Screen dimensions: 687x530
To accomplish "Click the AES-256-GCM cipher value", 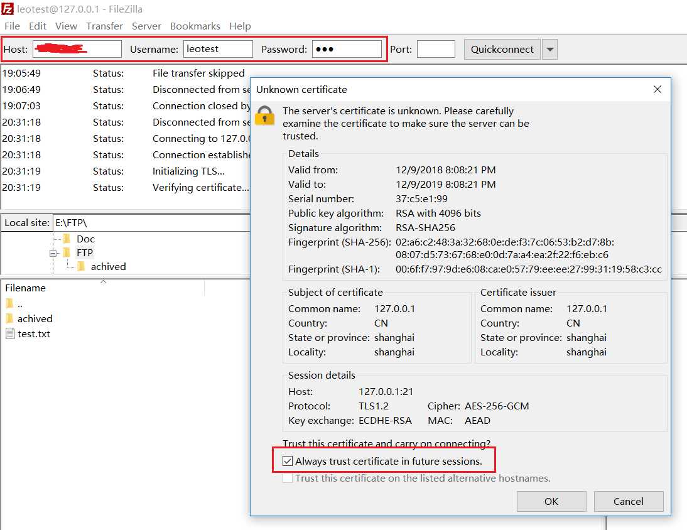I will click(497, 406).
